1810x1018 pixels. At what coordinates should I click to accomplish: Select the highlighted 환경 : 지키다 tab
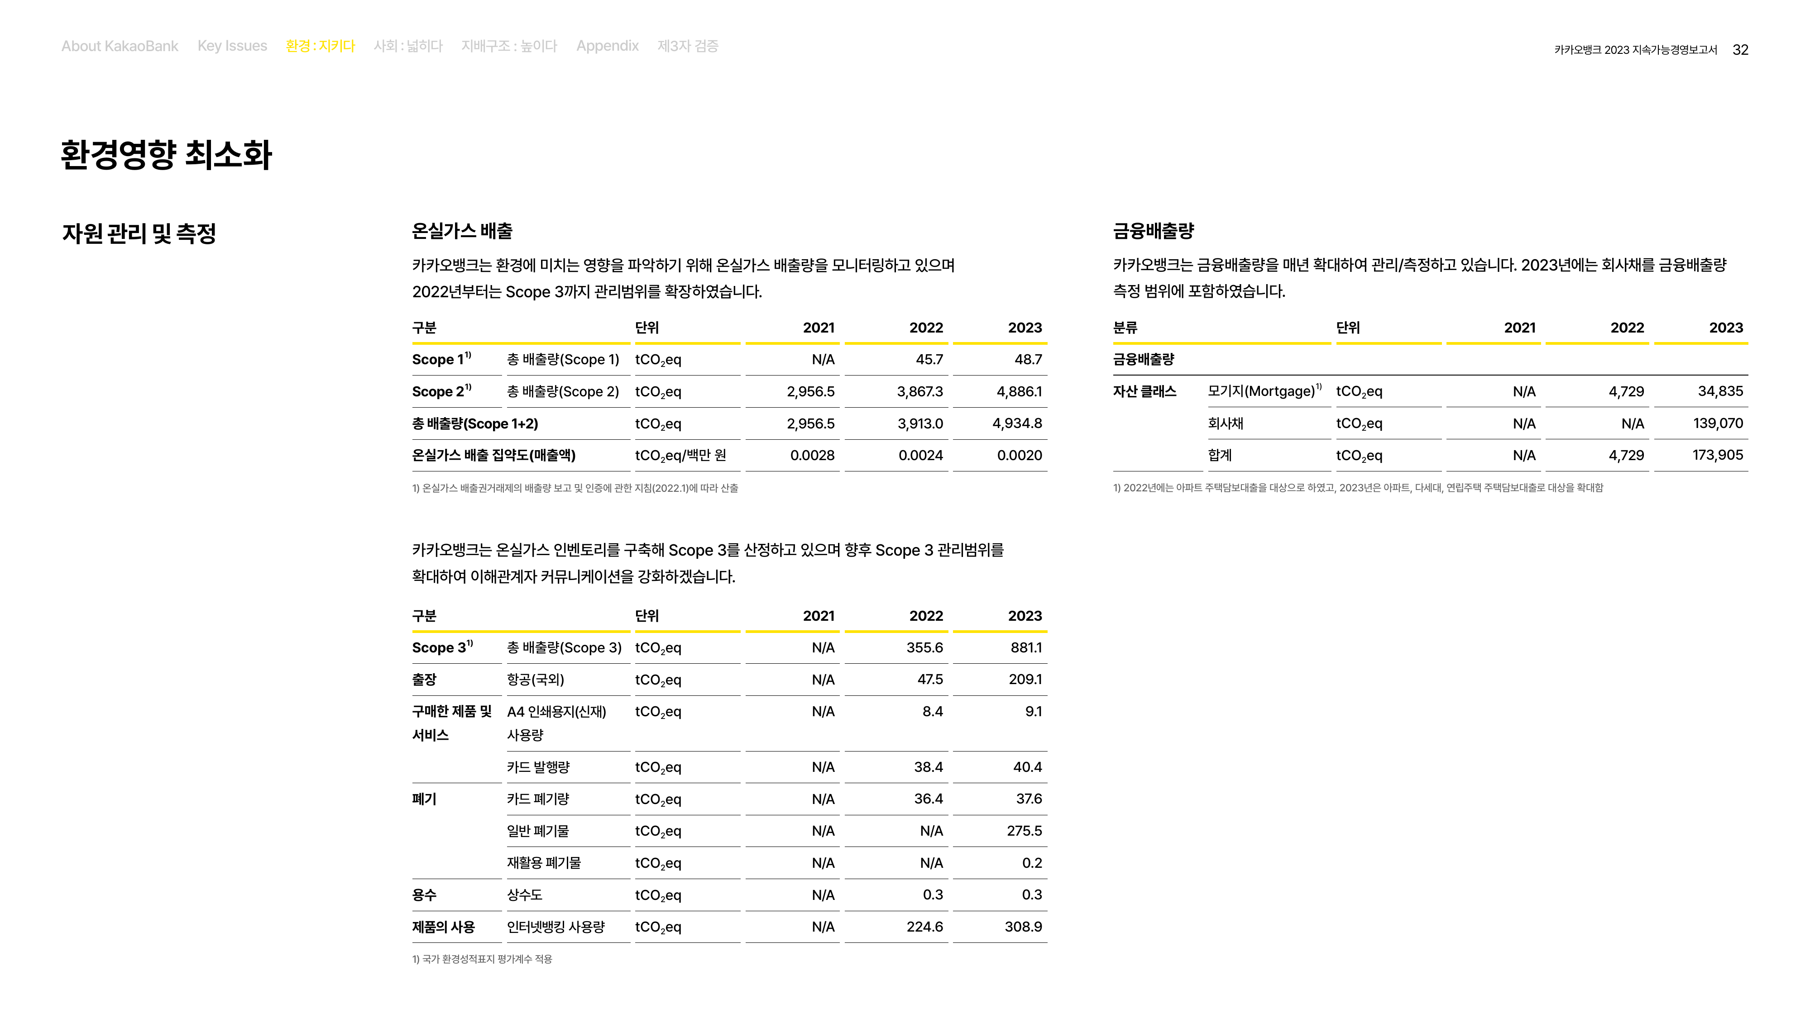click(x=321, y=46)
